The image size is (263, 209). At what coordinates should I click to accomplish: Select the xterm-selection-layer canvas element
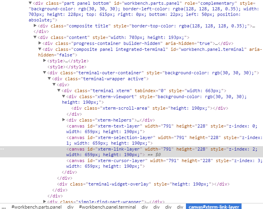point(164,140)
